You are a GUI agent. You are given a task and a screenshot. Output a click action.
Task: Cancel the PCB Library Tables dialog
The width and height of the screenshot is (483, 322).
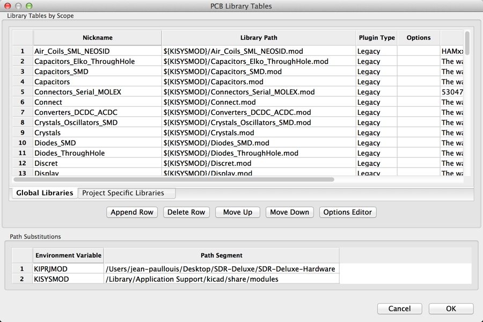[399, 309]
